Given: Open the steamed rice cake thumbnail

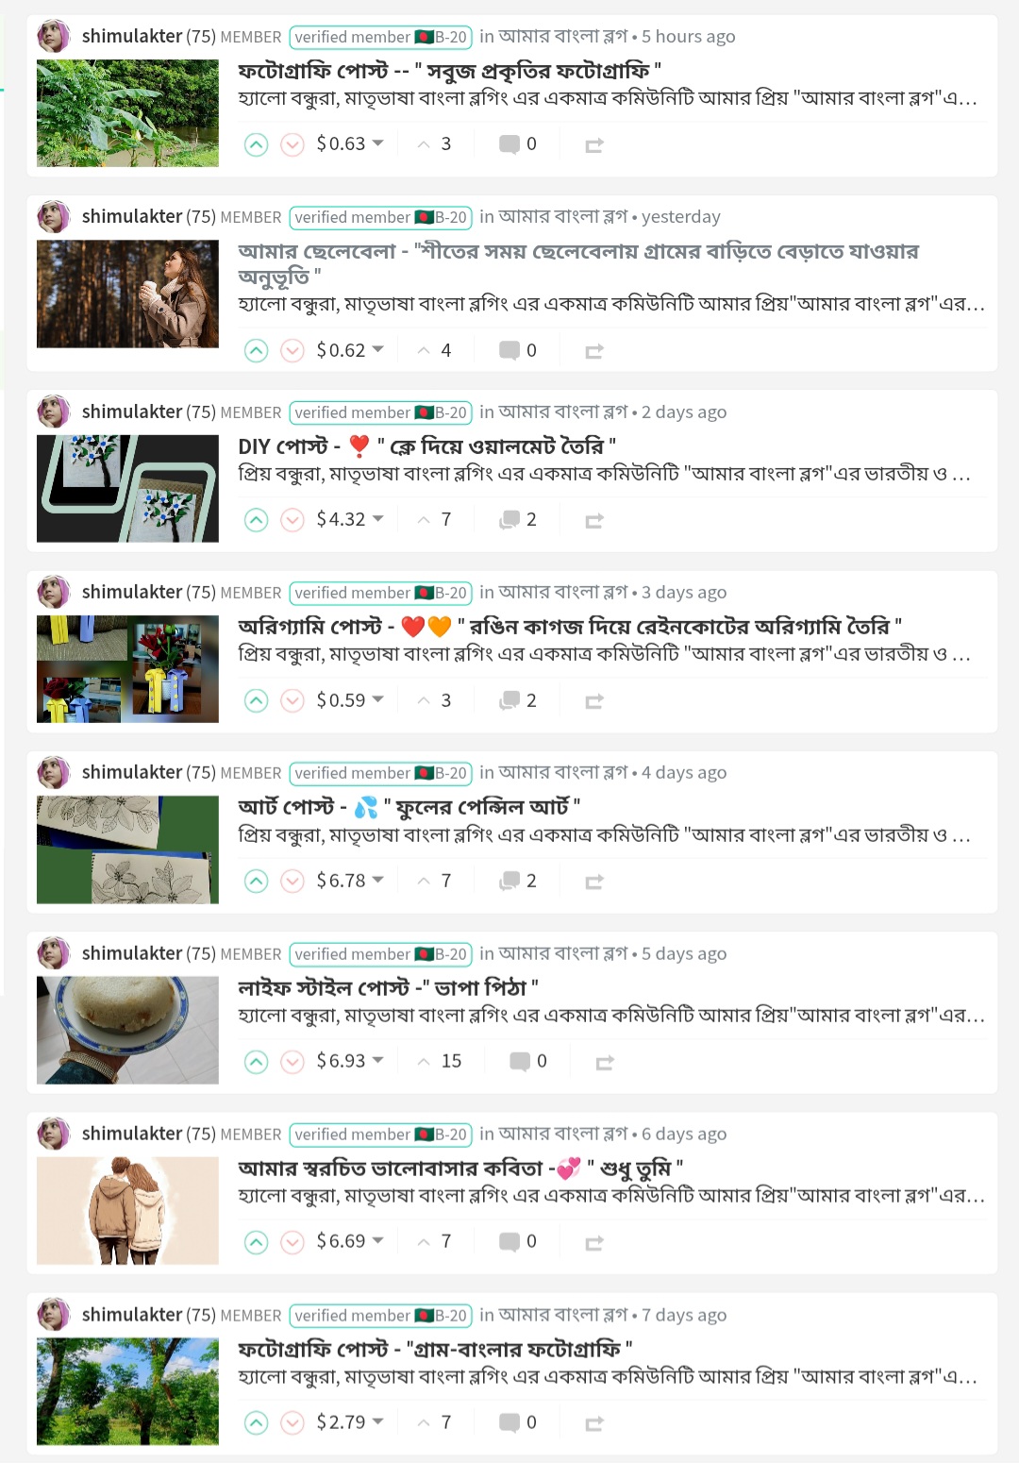Looking at the screenshot, I should coord(127,1030).
